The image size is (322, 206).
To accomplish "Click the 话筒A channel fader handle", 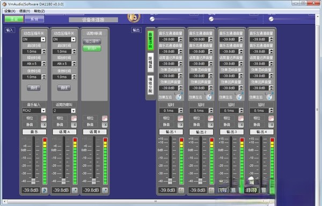I will (64, 181).
